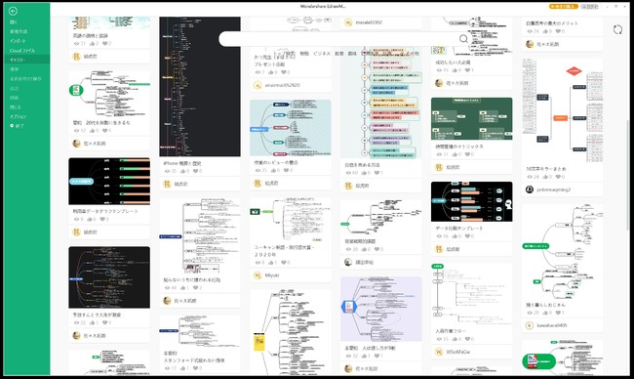
Task: Click author avatar under 10文字ホラーまとめ card
Action: tap(530, 189)
